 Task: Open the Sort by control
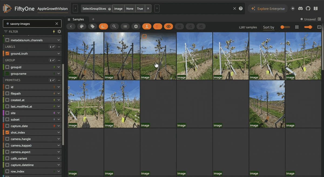pyautogui.click(x=269, y=27)
